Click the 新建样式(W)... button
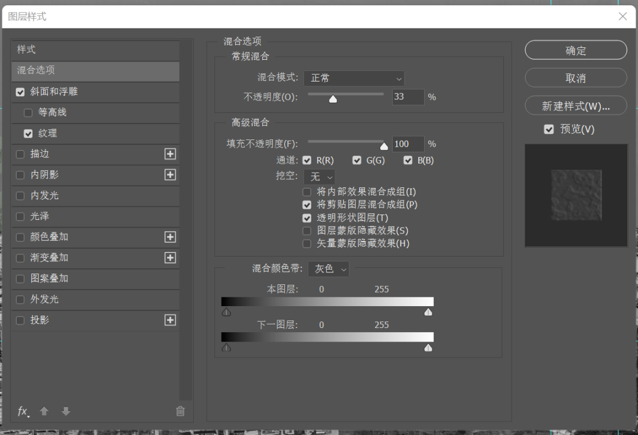The image size is (638, 435). pos(575,106)
